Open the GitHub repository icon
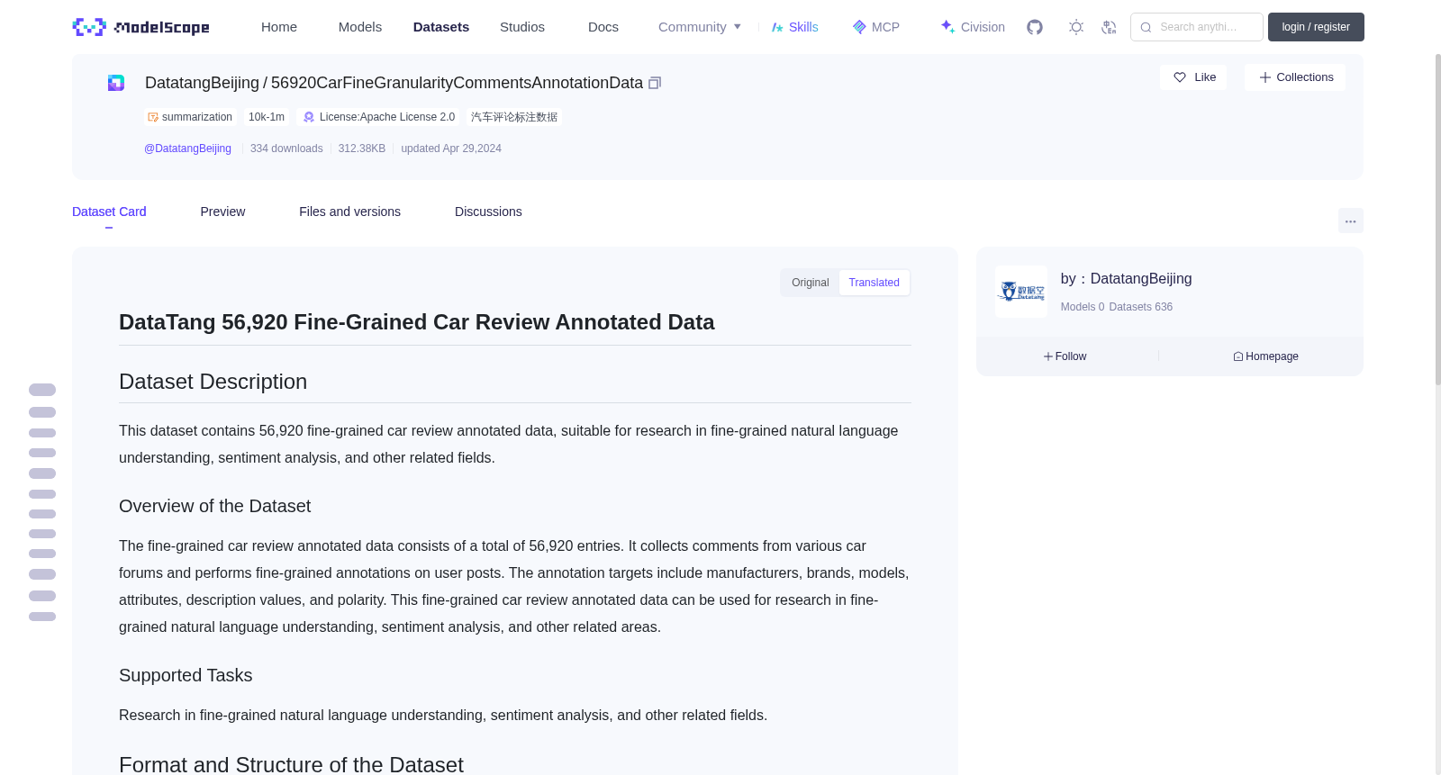 [x=1035, y=27]
